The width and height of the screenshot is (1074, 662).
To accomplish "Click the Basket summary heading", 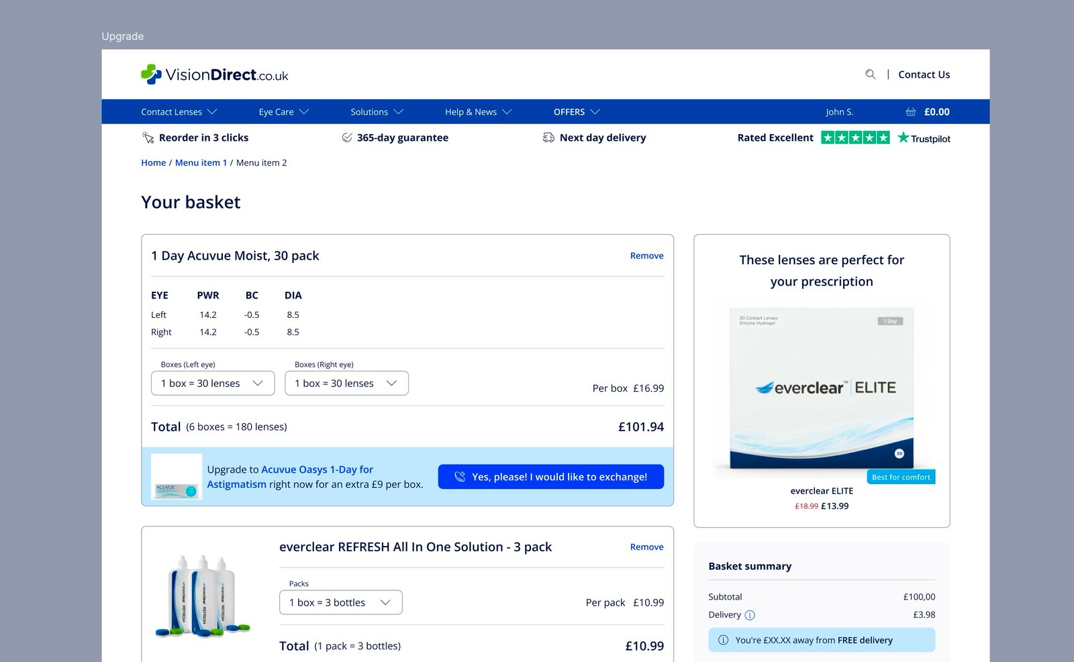I will click(750, 566).
